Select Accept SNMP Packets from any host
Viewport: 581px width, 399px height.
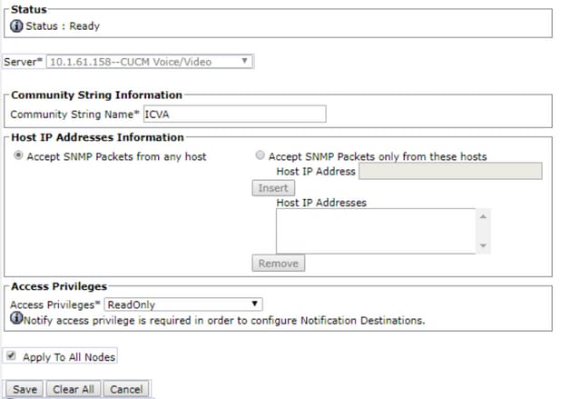coord(18,155)
